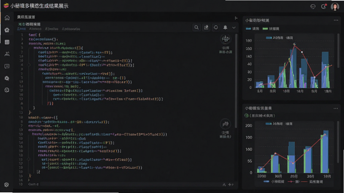The image size is (344, 193).
Task: Toggle the blue legend series above the top chart
Action: (252, 29)
